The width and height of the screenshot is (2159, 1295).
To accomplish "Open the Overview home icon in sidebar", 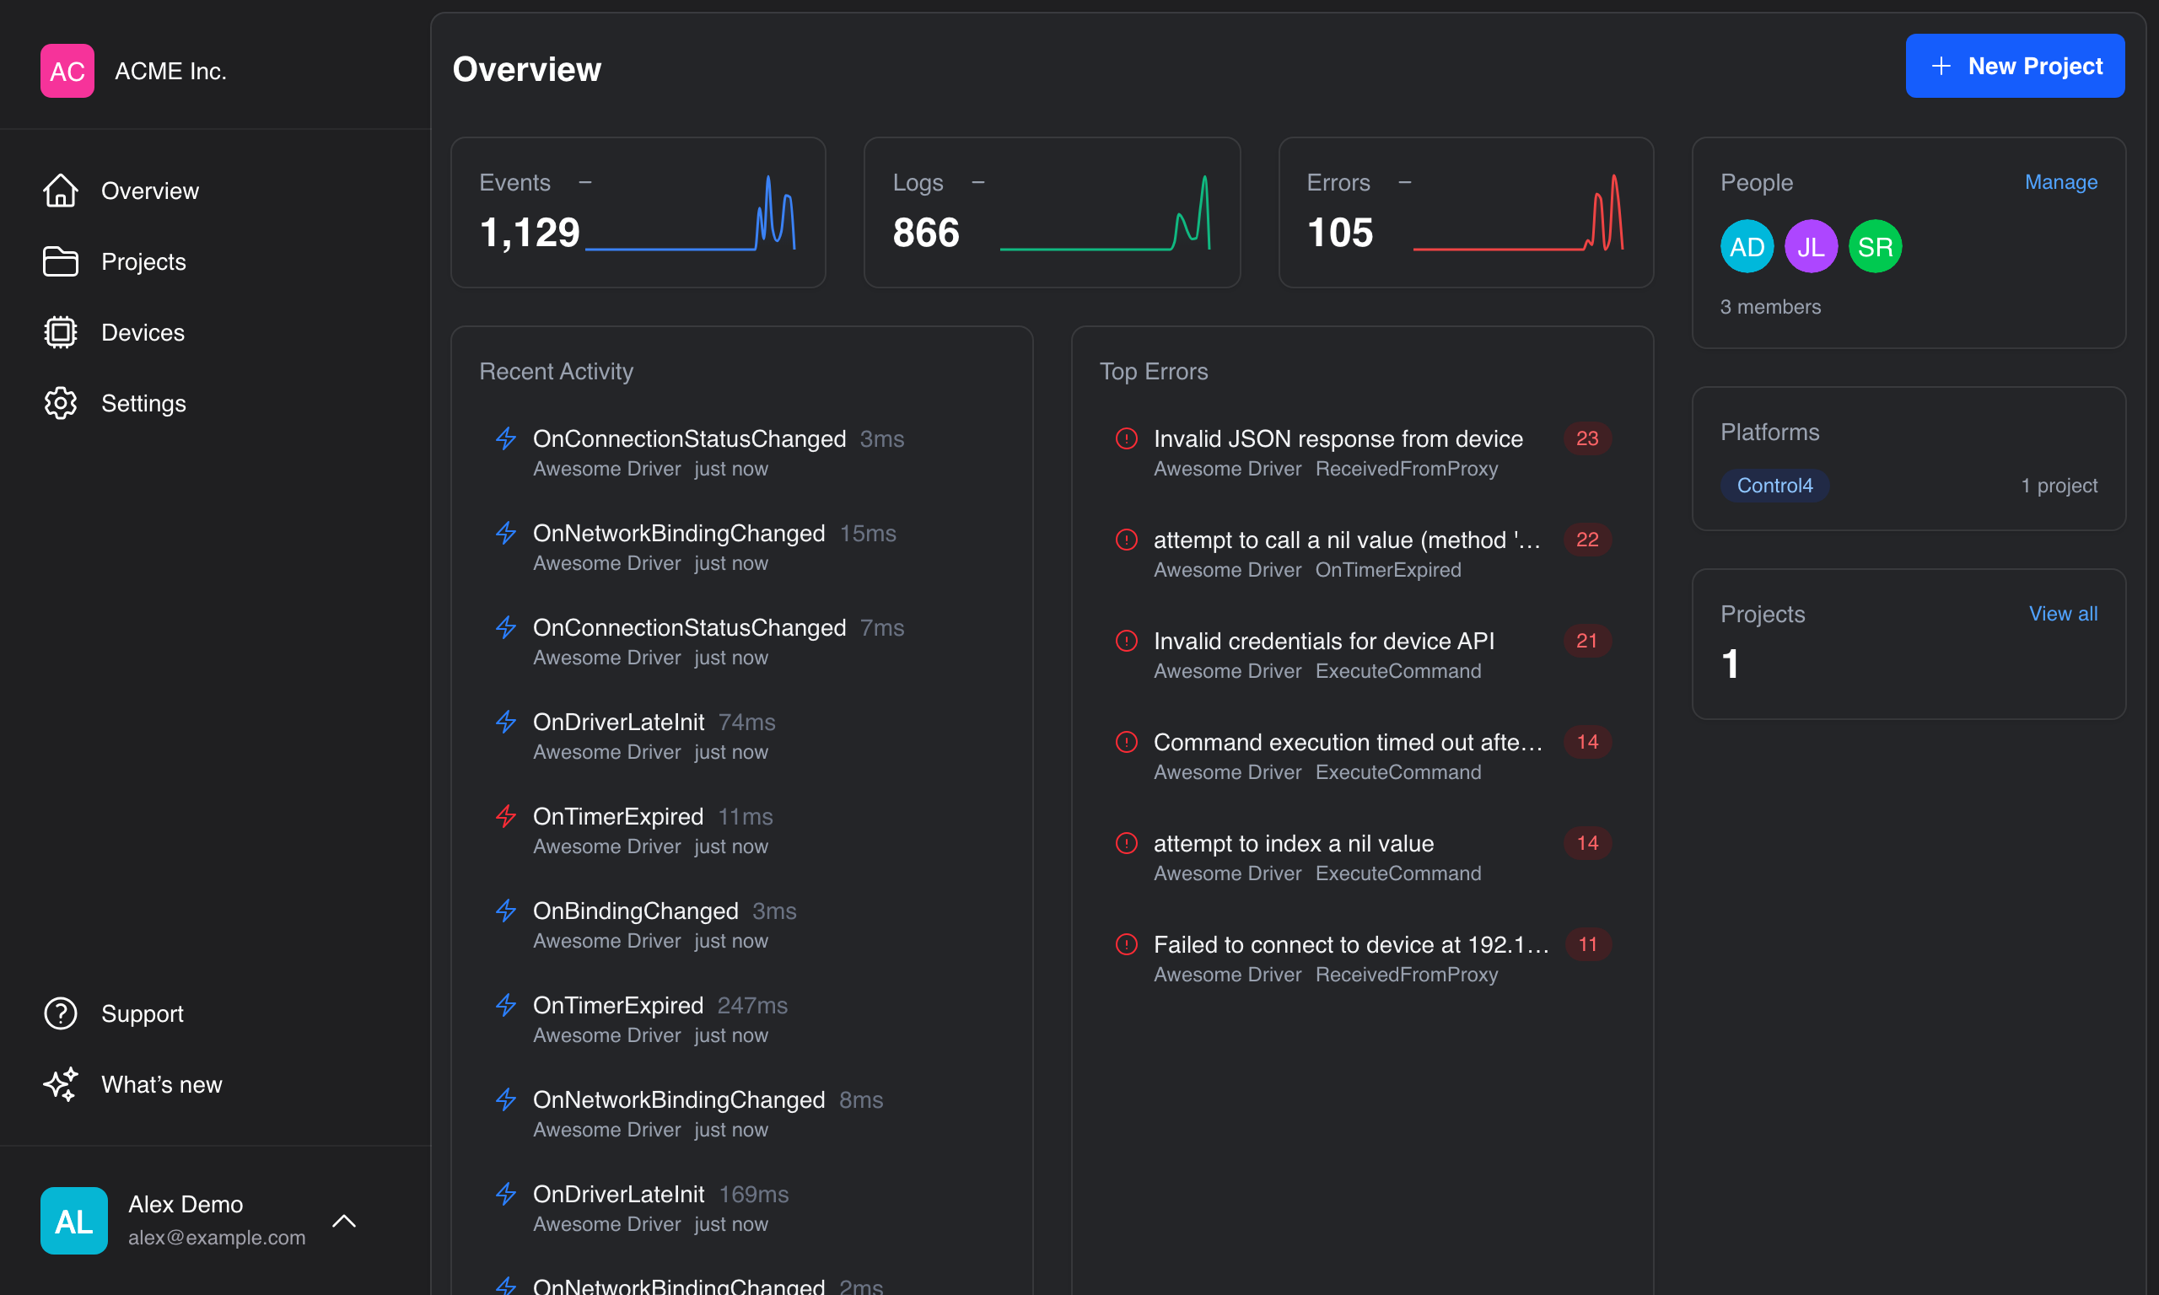I will pyautogui.click(x=60, y=191).
